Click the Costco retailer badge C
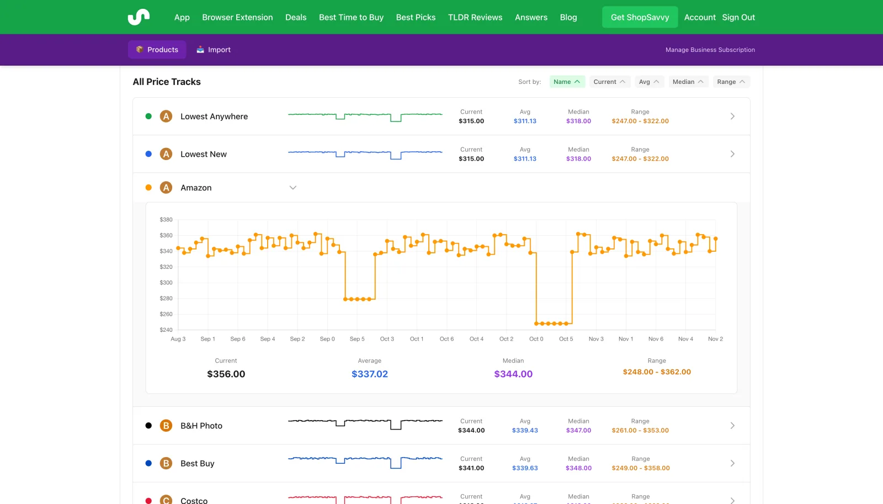Screen dimensions: 883x504 coord(166,500)
